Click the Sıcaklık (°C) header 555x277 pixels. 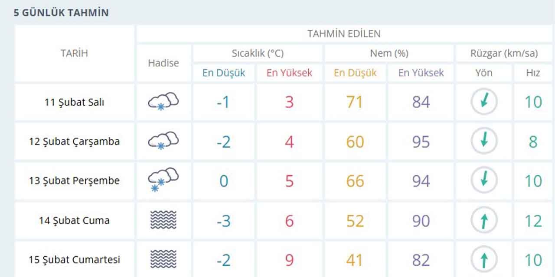coord(258,53)
